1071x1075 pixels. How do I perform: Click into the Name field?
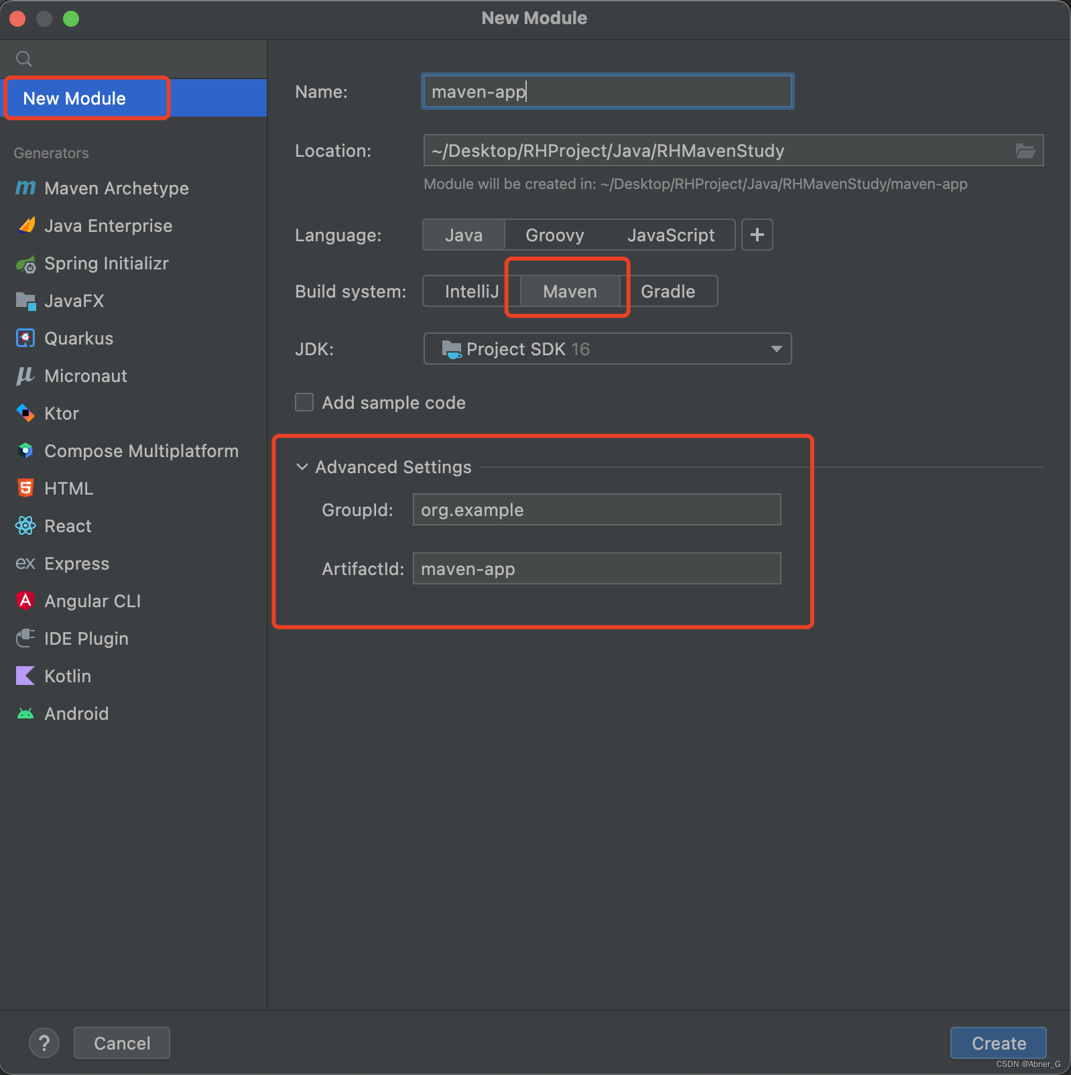pos(607,91)
